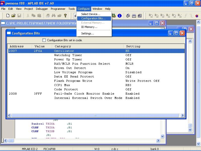Select the Brown Out Detect row
Viewport: 201px width, 151px height.
coord(96,68)
